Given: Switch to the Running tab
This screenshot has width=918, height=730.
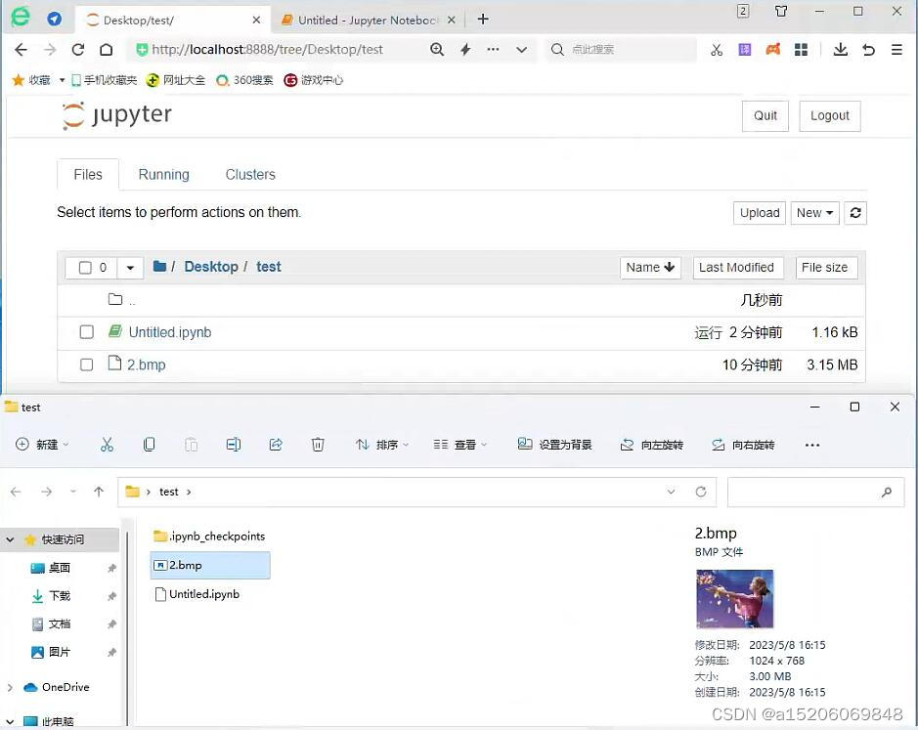Looking at the screenshot, I should (164, 175).
